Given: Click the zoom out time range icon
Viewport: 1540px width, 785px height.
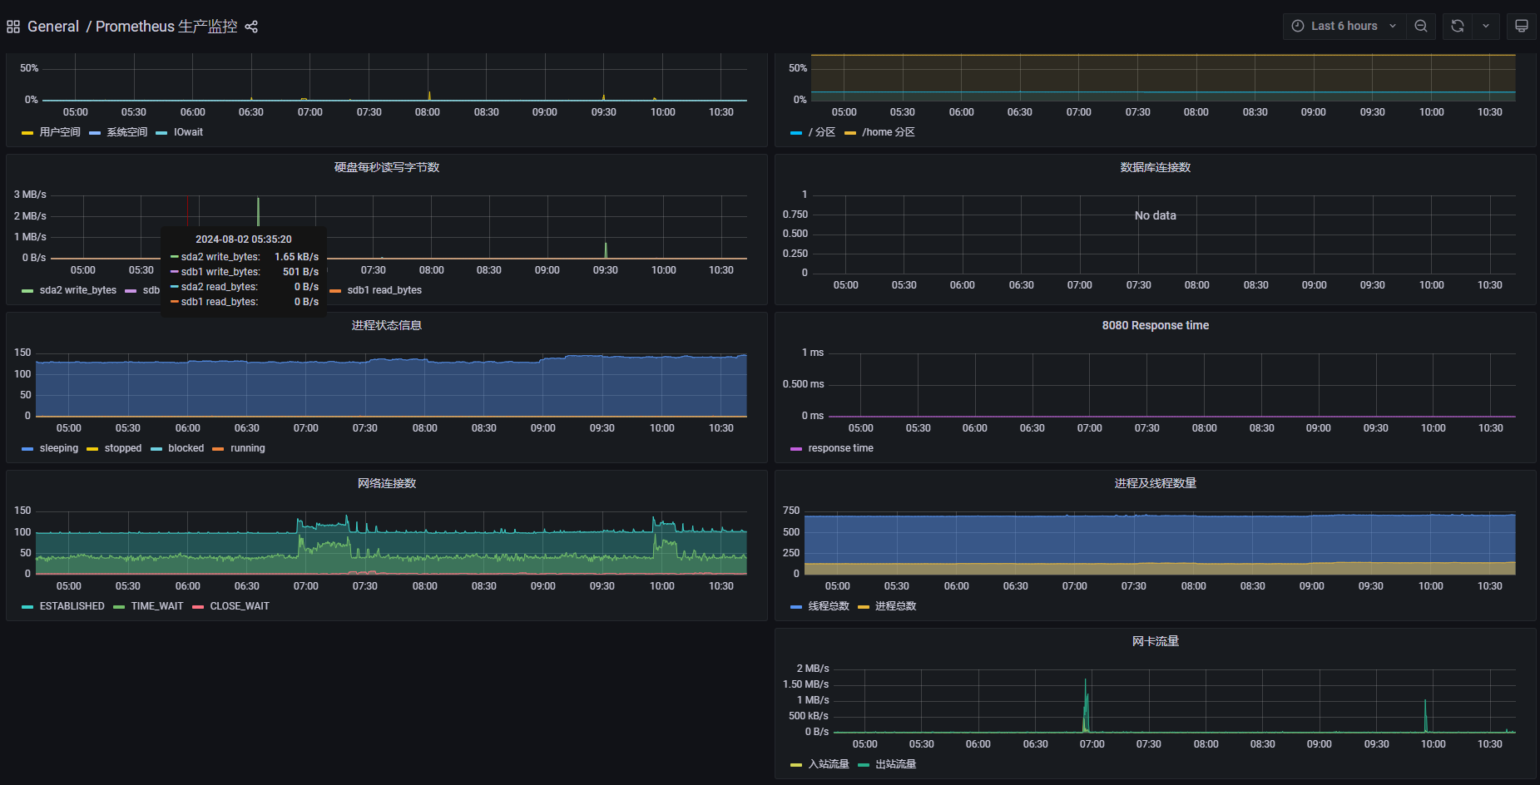Looking at the screenshot, I should (1421, 26).
